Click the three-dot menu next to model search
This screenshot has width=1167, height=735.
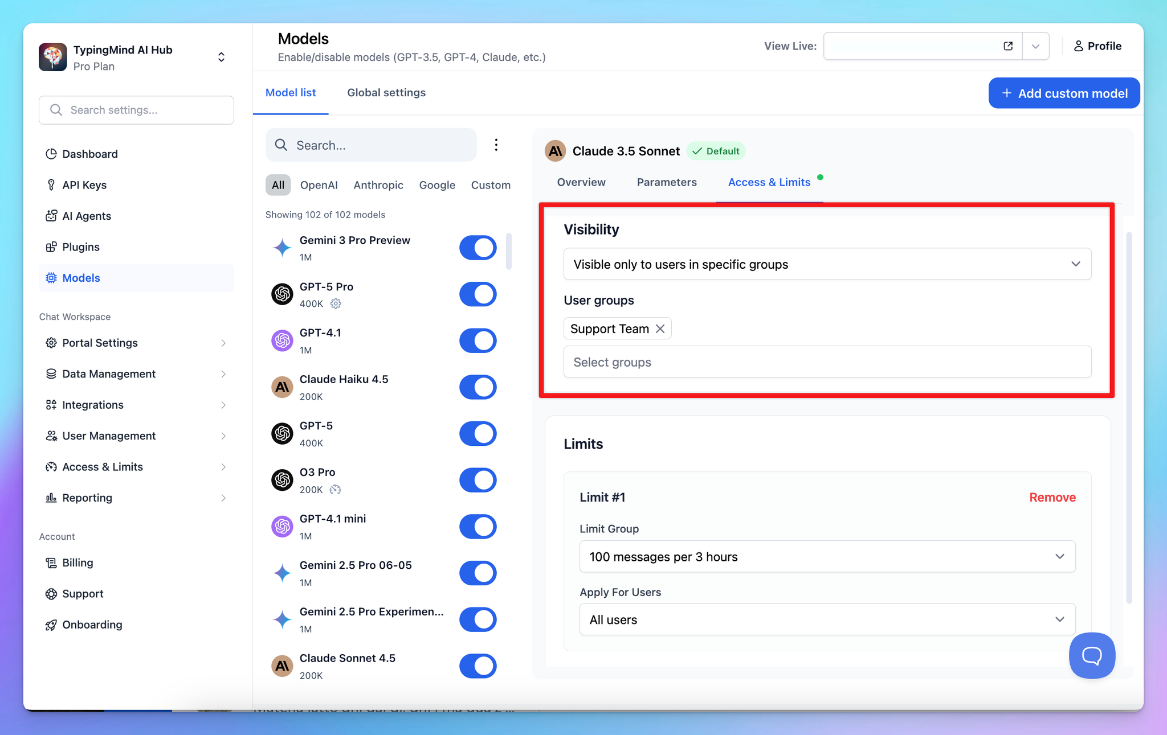coord(496,145)
